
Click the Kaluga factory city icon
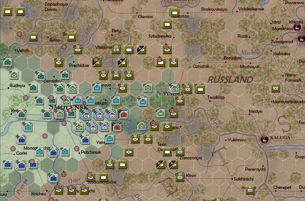click(264, 139)
